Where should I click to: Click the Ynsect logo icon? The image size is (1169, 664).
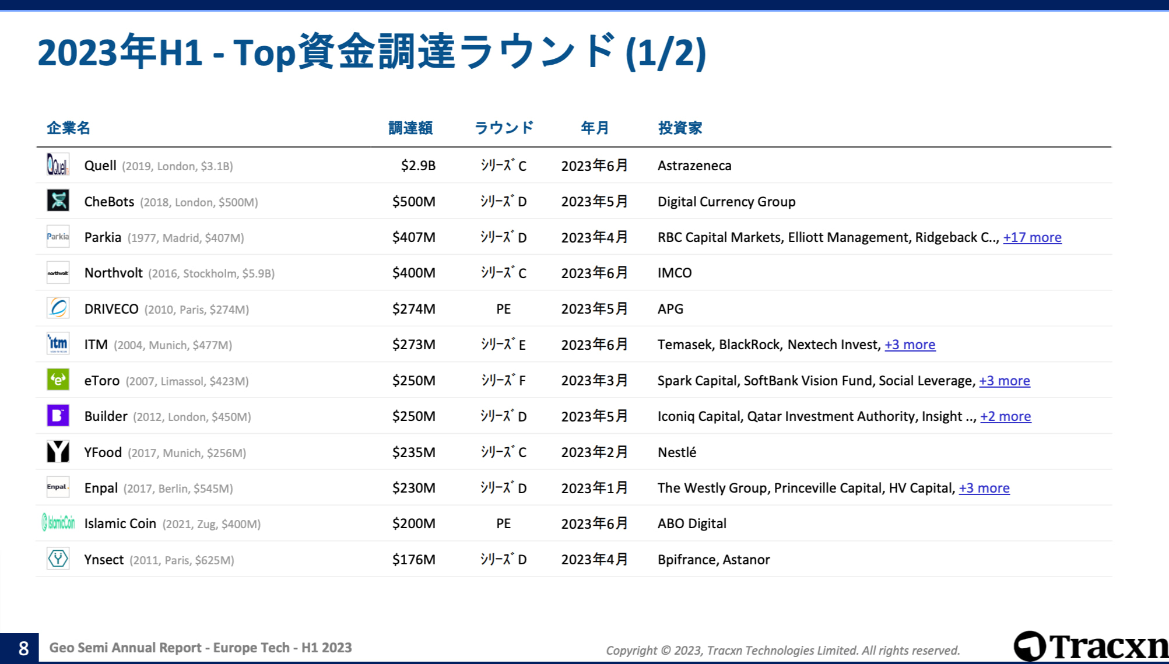point(58,559)
